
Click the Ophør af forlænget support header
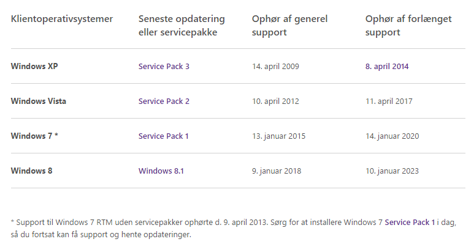point(408,26)
